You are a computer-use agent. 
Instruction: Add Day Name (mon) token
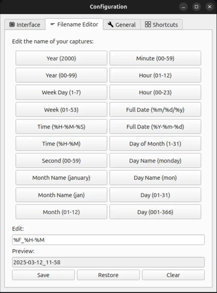pos(155,178)
